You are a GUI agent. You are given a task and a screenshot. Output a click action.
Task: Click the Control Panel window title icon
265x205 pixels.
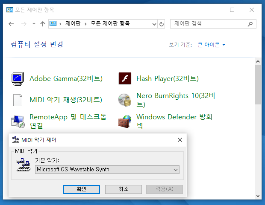[x=10, y=10]
